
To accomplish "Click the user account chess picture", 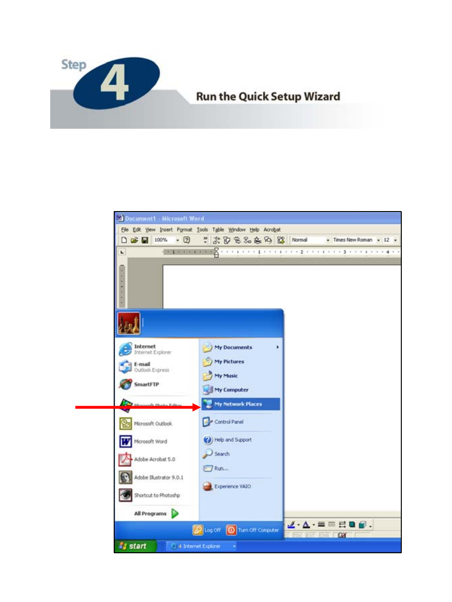I will pyautogui.click(x=129, y=324).
